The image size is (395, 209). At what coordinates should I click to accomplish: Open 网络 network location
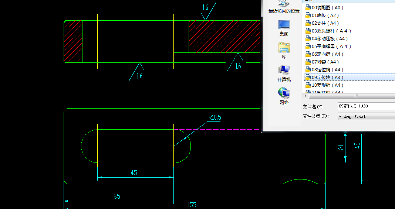pyautogui.click(x=284, y=97)
